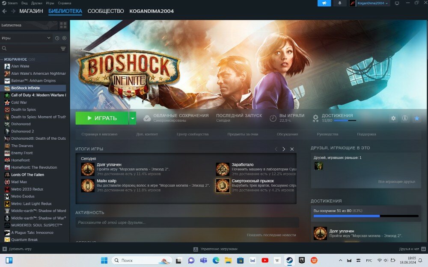Expand the Игры library filter dropdown
The height and width of the screenshot is (267, 428).
tap(26, 38)
